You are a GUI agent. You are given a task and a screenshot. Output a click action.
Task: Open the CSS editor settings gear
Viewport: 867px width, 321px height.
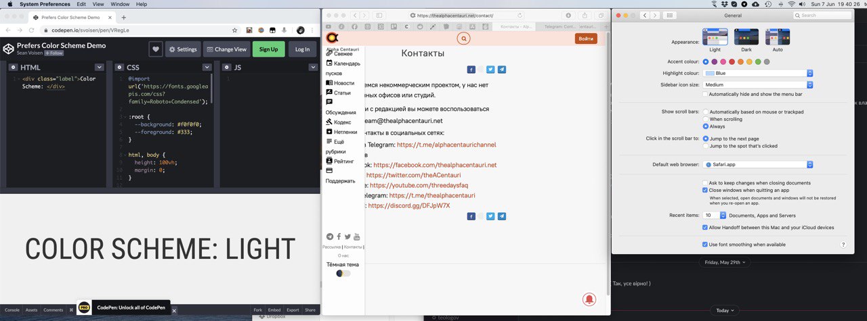(x=119, y=68)
